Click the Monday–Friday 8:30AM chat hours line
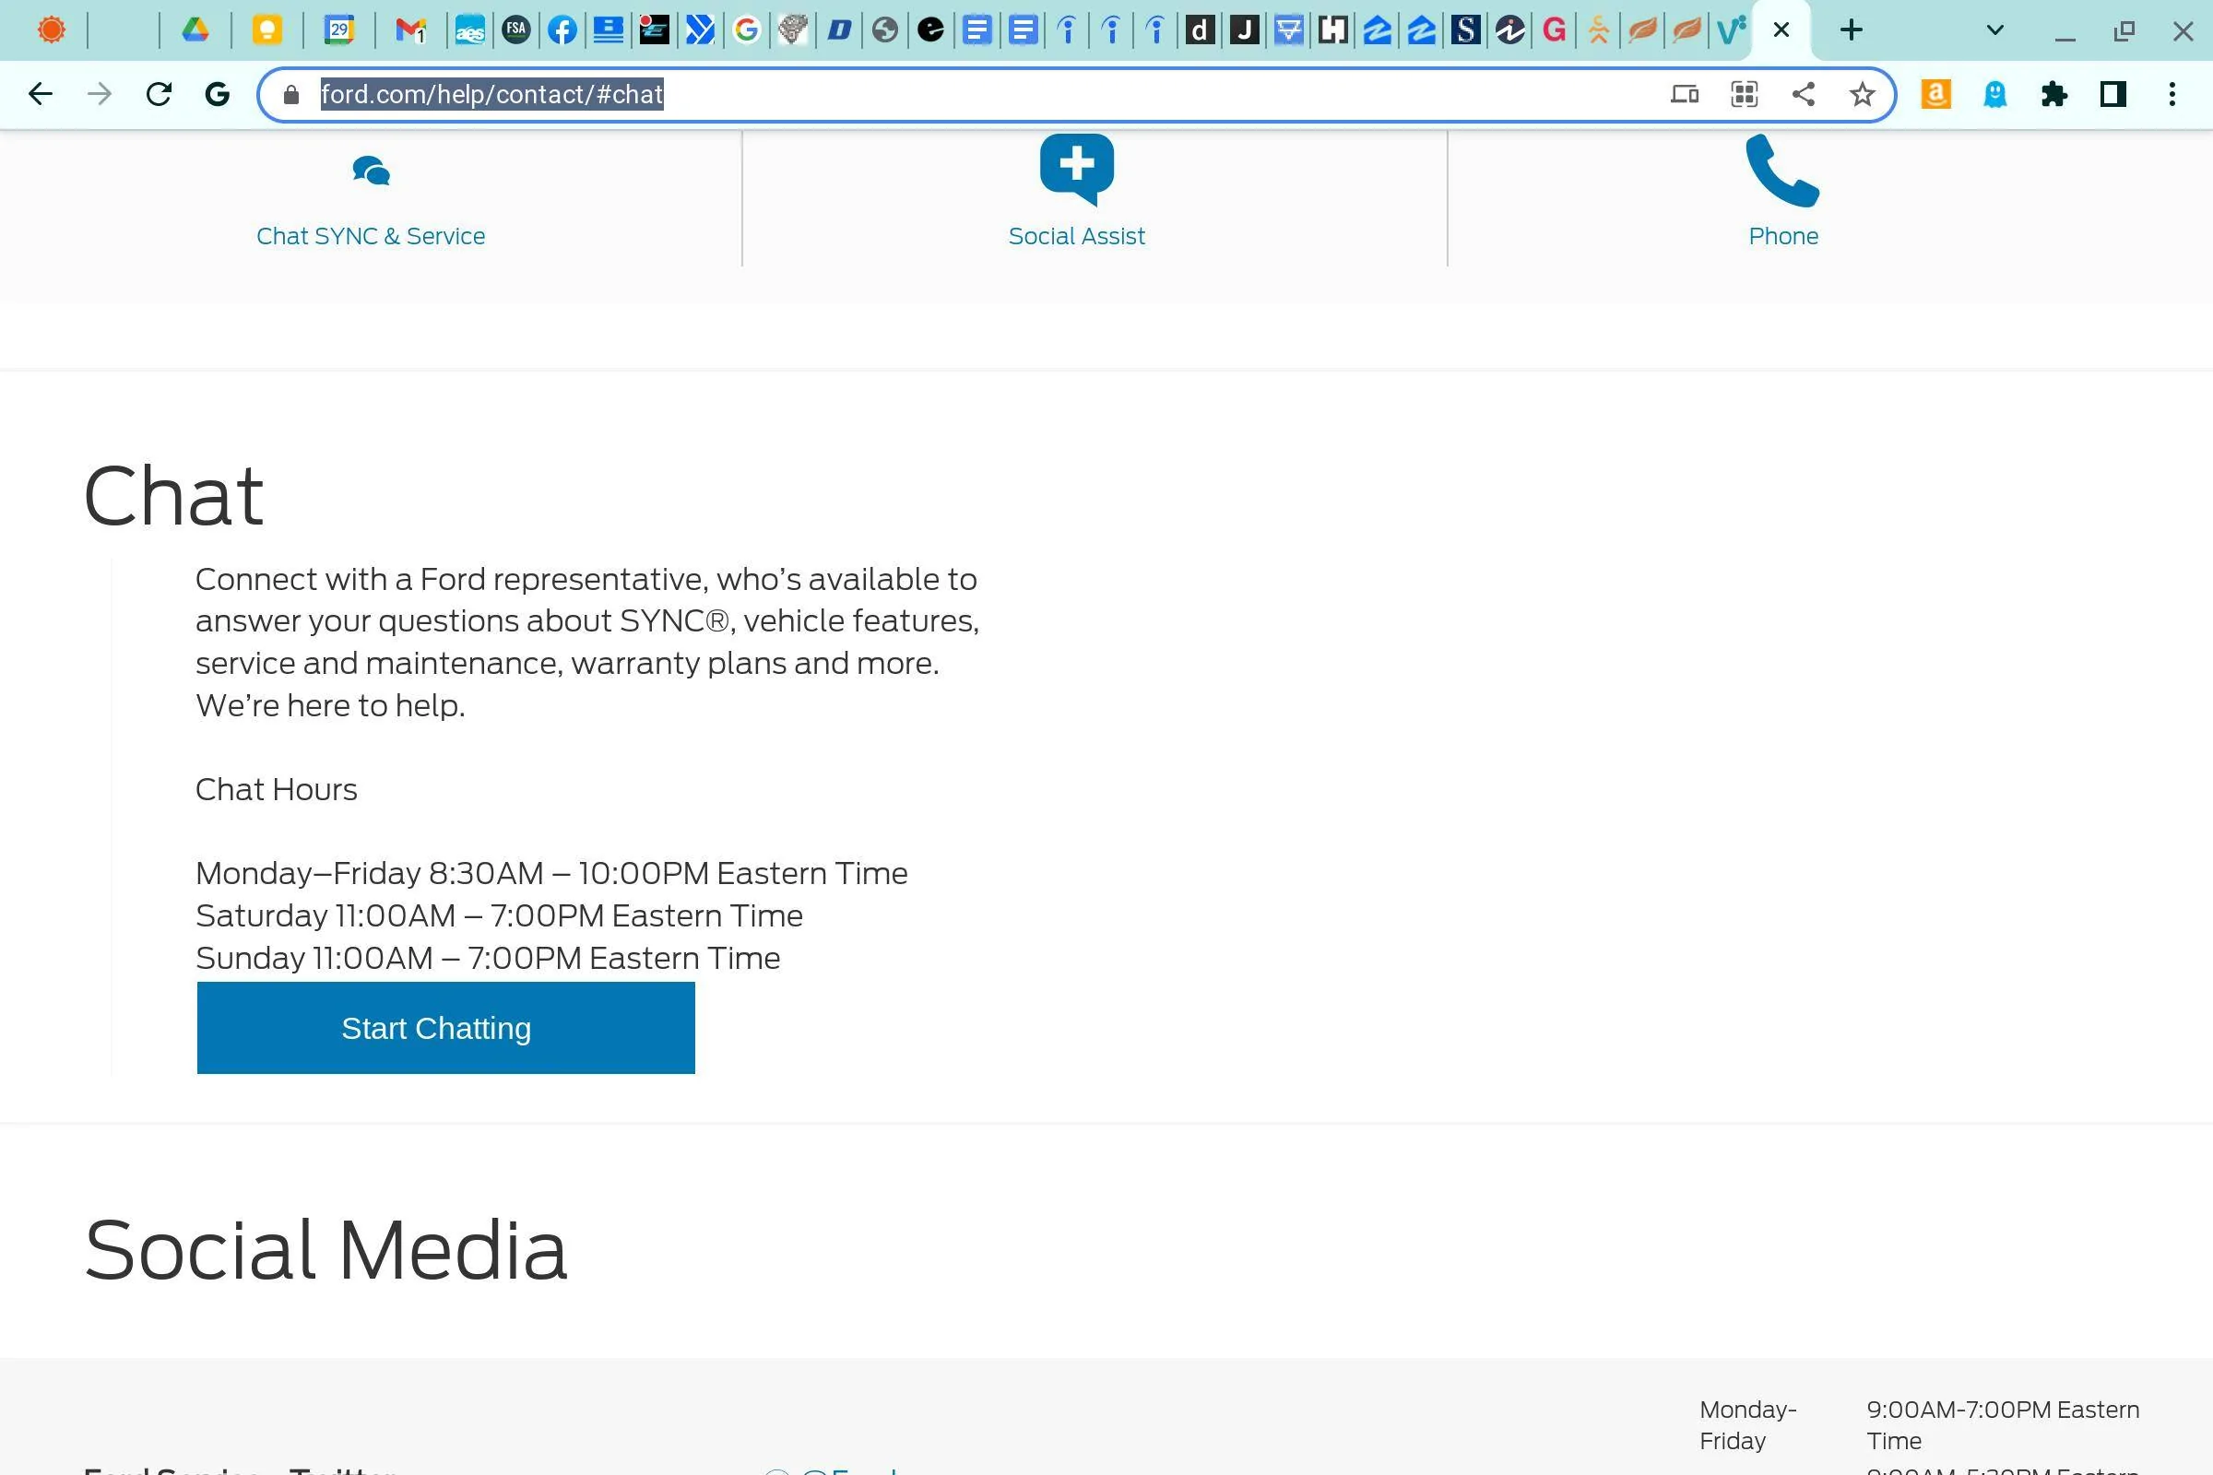 551,873
